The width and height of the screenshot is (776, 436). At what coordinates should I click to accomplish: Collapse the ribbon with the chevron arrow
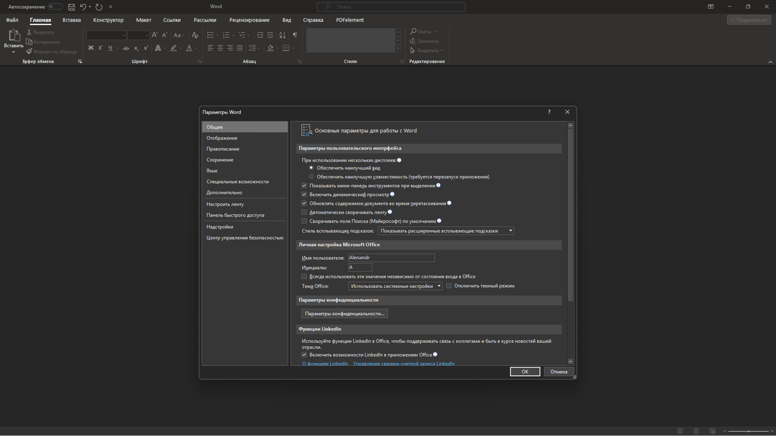point(770,62)
